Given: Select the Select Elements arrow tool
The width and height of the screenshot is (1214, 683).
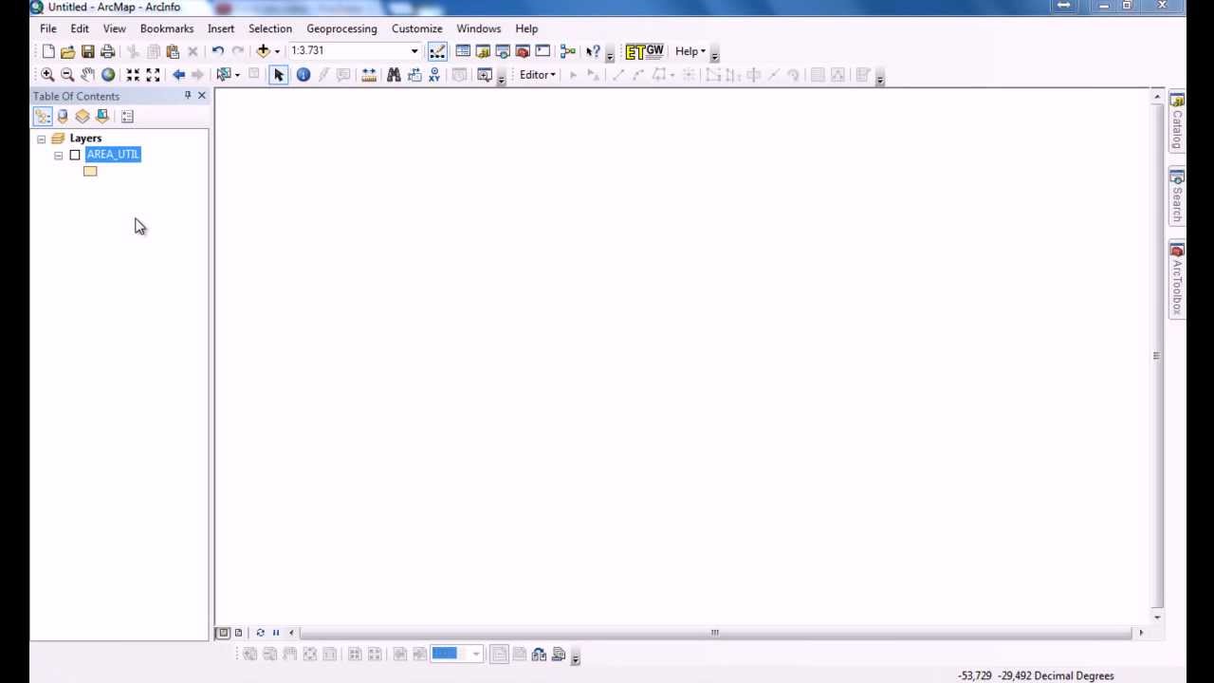Looking at the screenshot, I should coord(279,75).
